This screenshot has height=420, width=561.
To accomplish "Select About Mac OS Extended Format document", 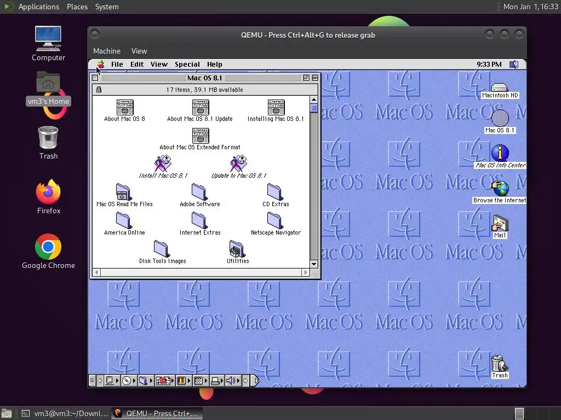I will tap(200, 139).
